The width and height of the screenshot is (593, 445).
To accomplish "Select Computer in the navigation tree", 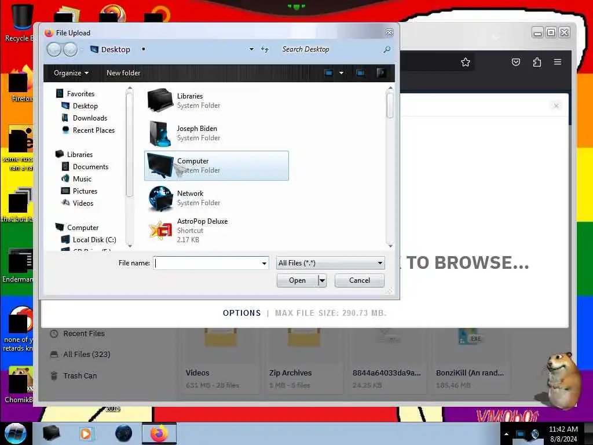I will [77, 227].
